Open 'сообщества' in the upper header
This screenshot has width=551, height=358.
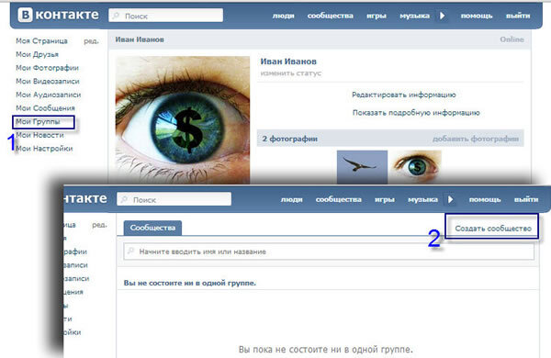click(x=331, y=16)
